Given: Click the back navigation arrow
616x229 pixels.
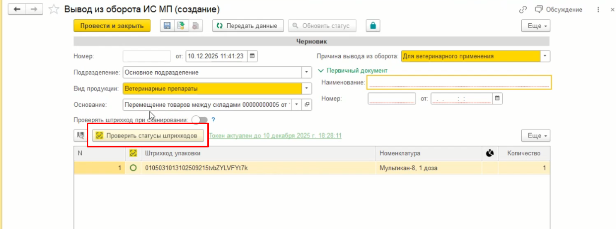Looking at the screenshot, I should click(x=17, y=9).
